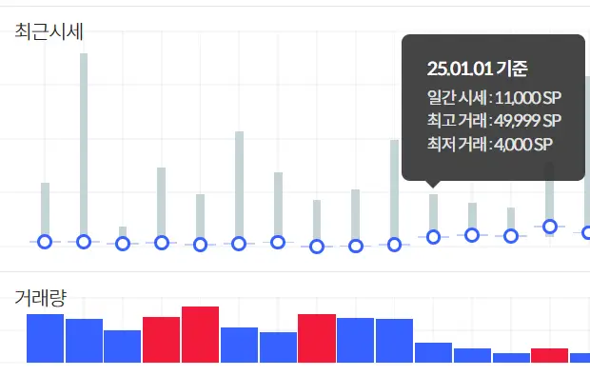Viewport: 590px width, 376px height.
Task: Click the seventh volume bar from left
Action: (x=278, y=347)
